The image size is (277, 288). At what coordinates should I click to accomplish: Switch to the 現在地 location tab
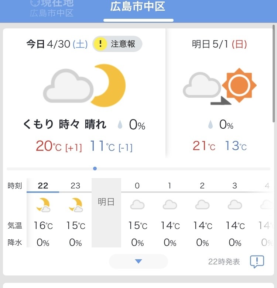pyautogui.click(x=52, y=8)
